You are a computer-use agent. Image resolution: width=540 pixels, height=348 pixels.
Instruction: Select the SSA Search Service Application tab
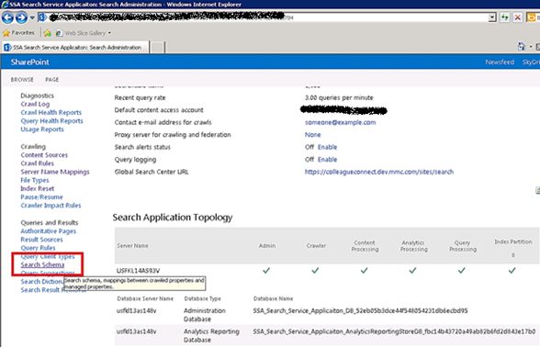(75, 48)
